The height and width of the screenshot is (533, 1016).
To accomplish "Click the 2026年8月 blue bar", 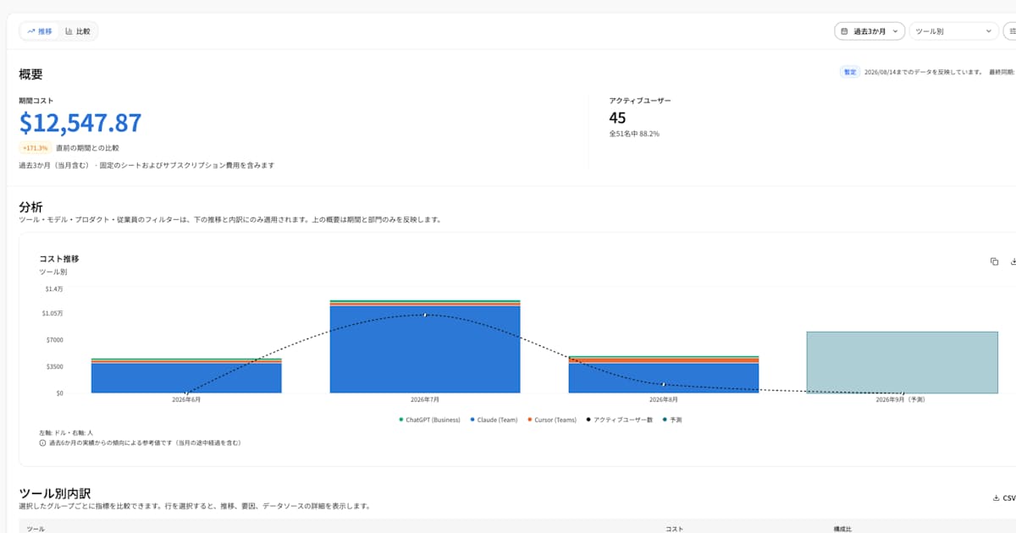I will click(664, 378).
